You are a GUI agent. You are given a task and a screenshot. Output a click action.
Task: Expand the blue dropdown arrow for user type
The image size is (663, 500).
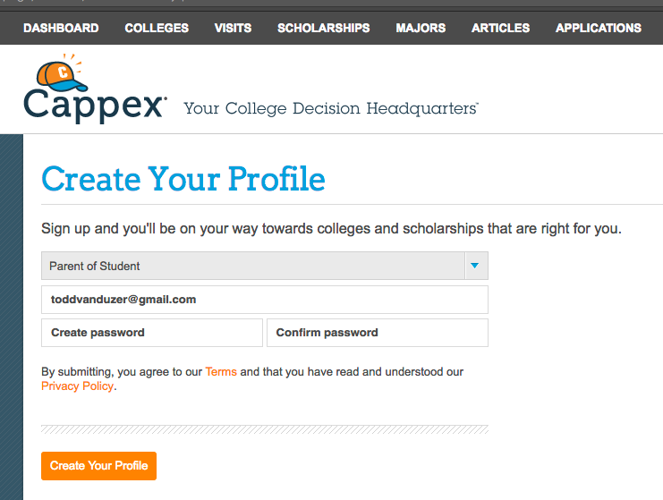476,266
